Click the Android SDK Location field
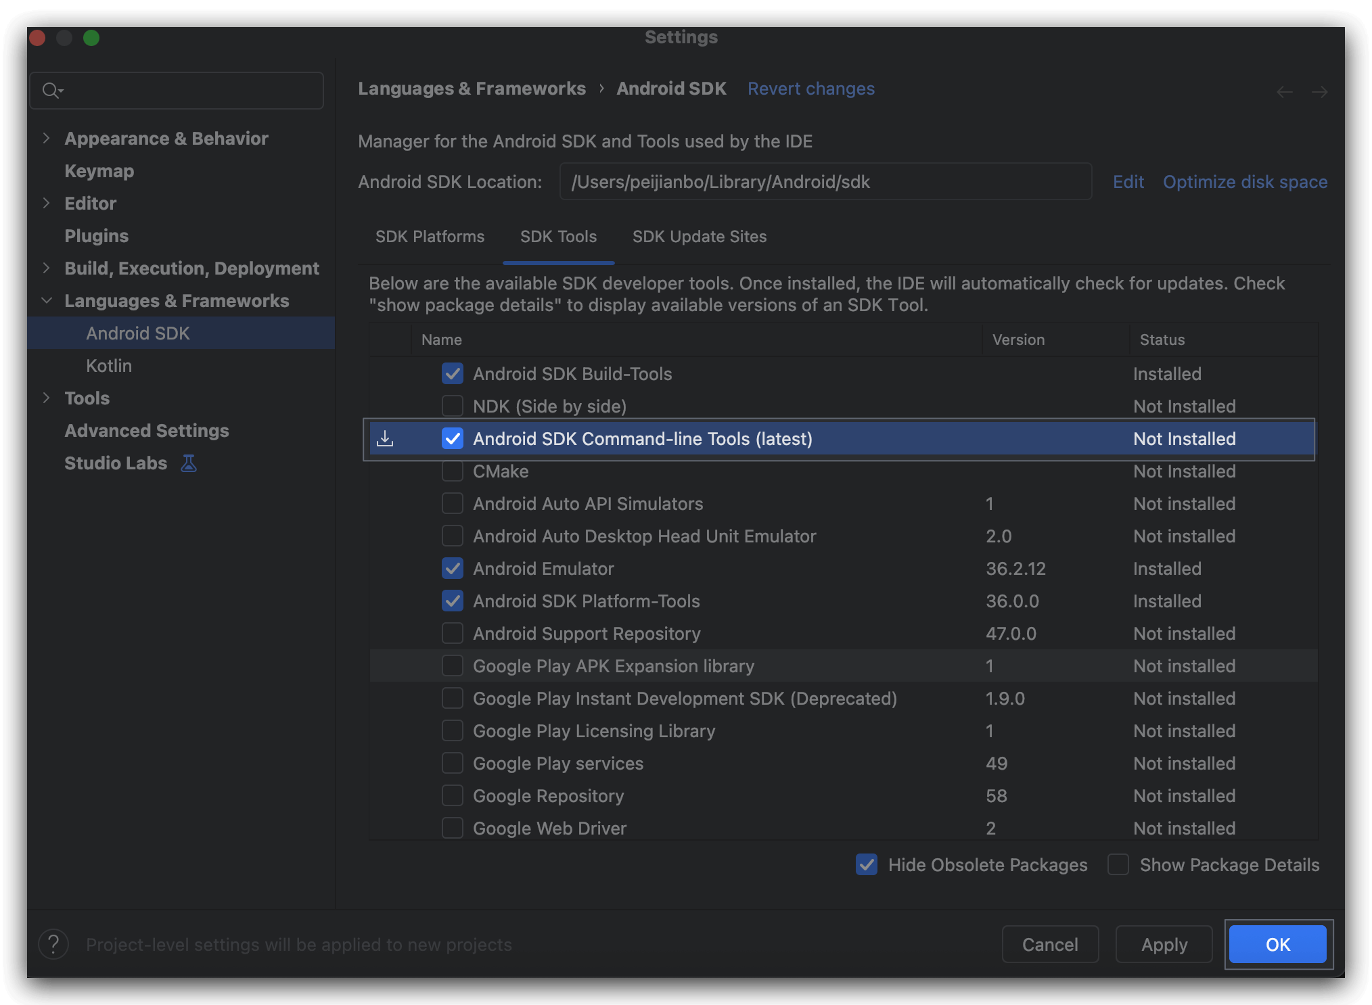 pyautogui.click(x=825, y=182)
